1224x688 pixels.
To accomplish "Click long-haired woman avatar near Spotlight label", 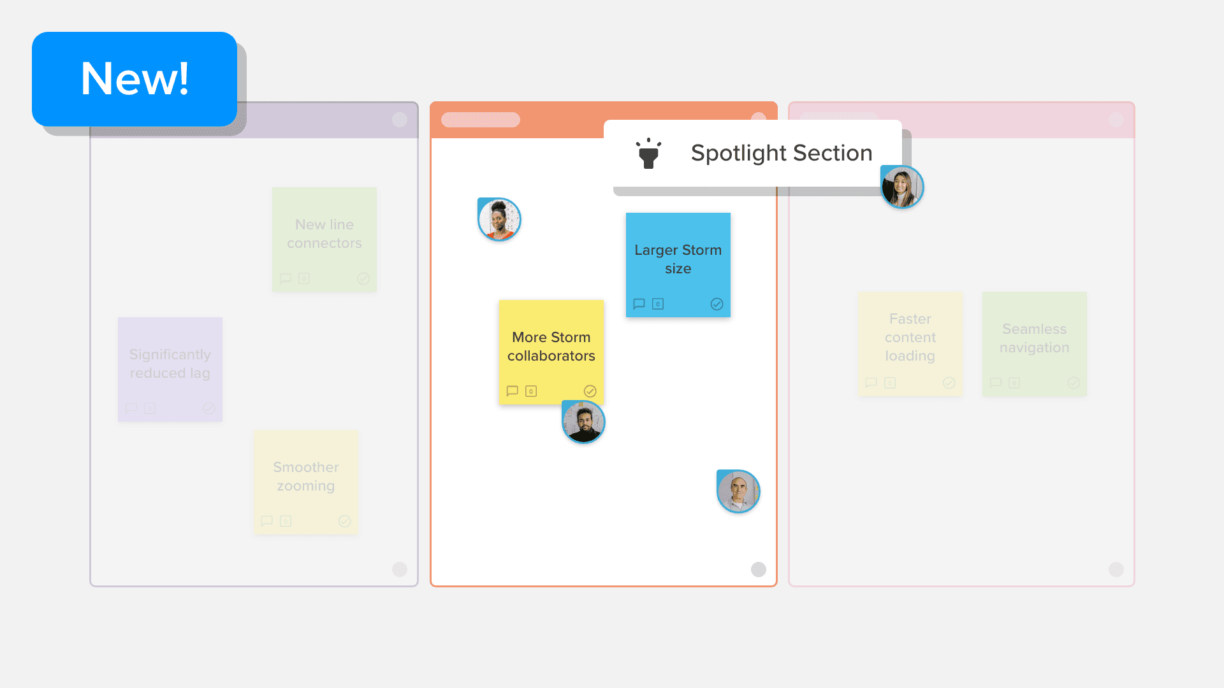I will [x=902, y=187].
